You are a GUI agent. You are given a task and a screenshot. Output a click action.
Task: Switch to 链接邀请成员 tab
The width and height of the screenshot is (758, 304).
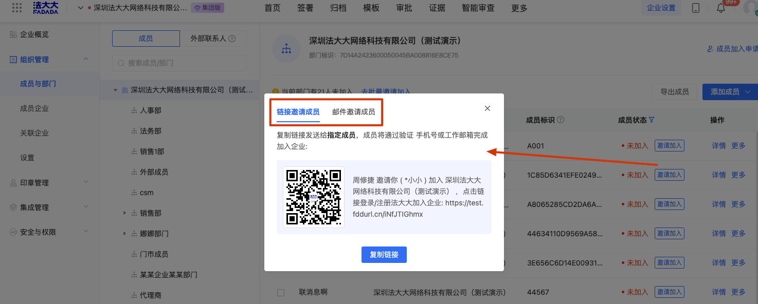point(298,112)
